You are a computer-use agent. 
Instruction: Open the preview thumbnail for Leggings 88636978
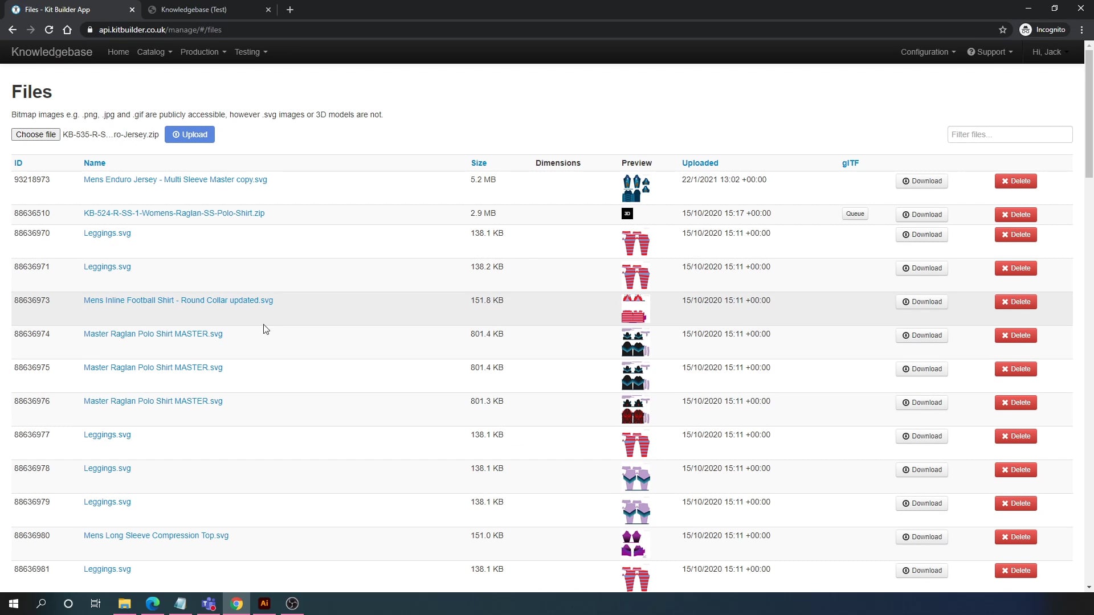coord(636,478)
